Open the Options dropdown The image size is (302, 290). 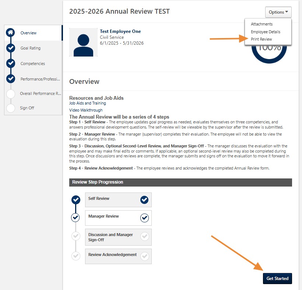[278, 12]
